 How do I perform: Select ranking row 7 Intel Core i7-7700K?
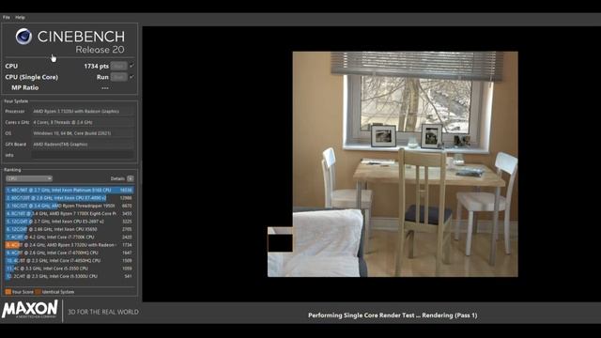tap(69, 238)
